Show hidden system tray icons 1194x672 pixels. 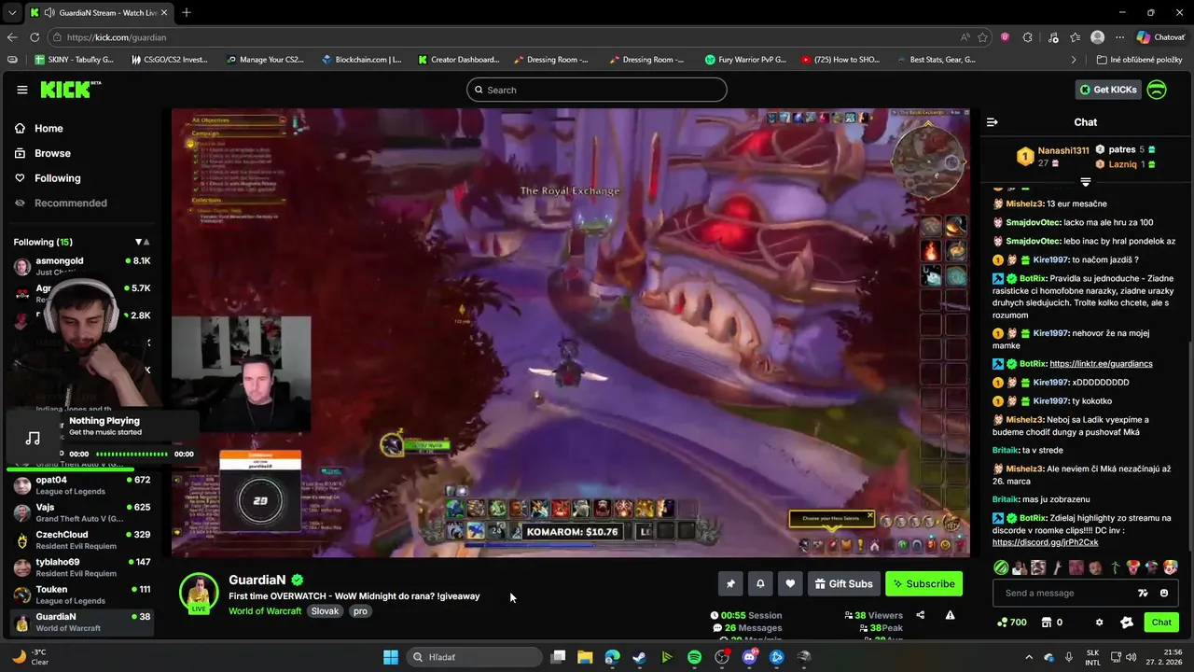pos(1029,657)
